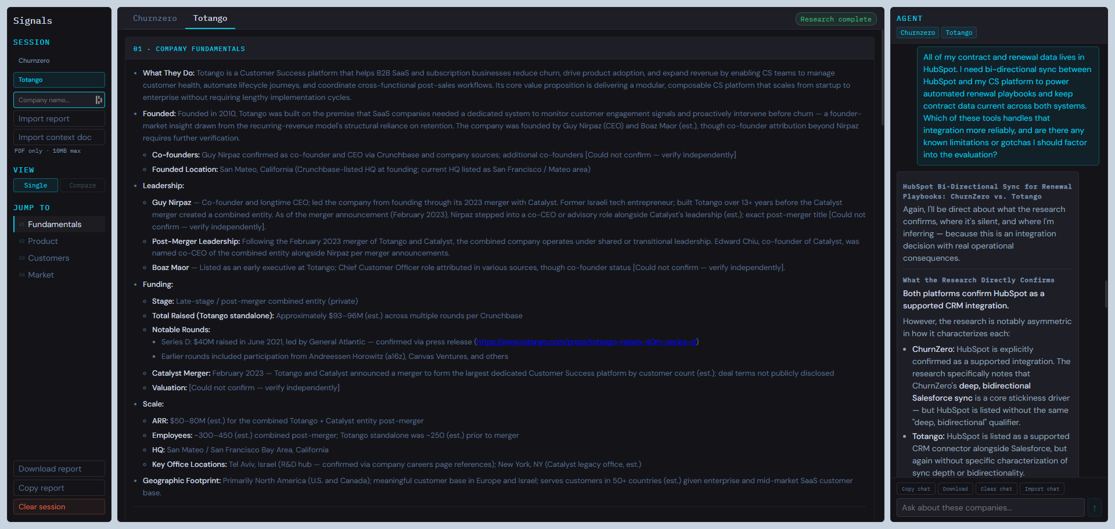Select the Totango session in the sidebar
This screenshot has height=529, width=1115.
point(59,80)
